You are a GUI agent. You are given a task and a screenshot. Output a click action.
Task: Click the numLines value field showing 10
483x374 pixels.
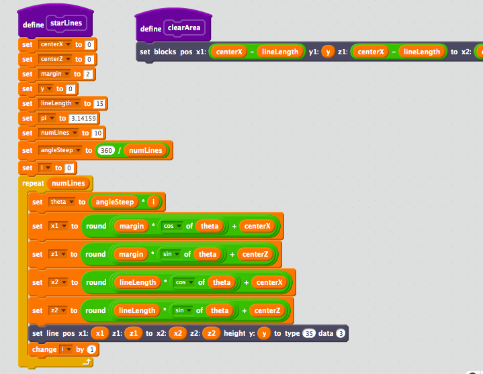pyautogui.click(x=97, y=133)
